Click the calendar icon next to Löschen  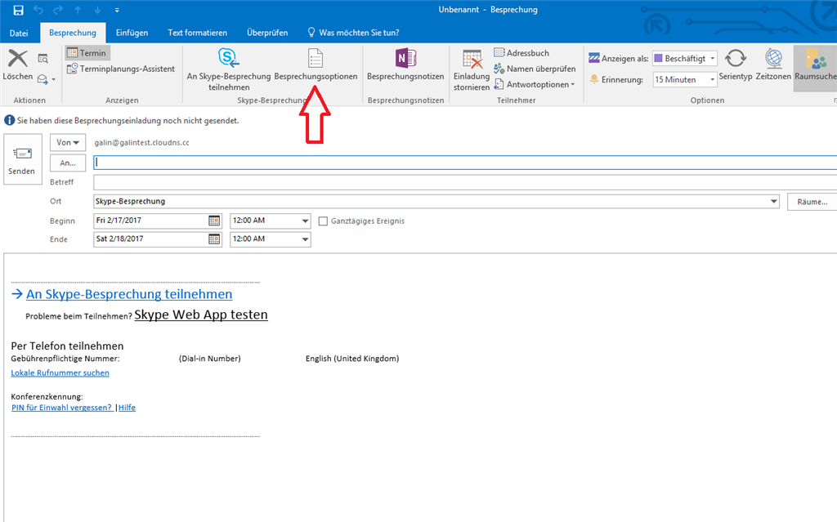point(43,58)
